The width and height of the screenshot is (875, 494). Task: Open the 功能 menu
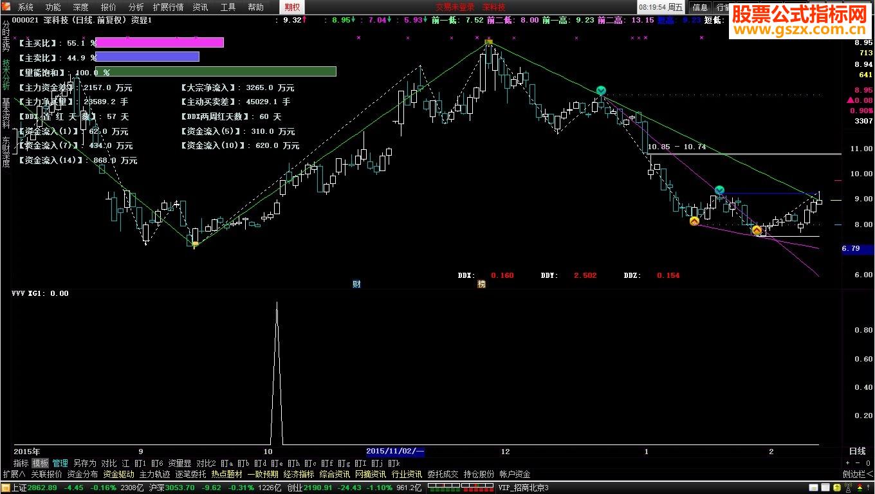coord(53,7)
